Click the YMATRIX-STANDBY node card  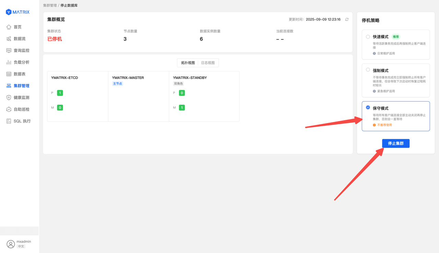(x=204, y=96)
